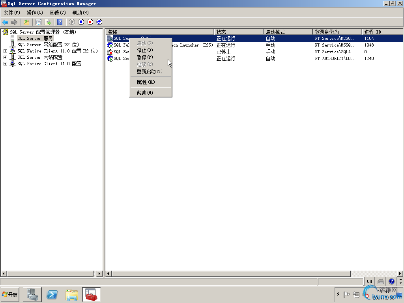Click the red toolbox Configuration Manager taskbar icon
404x303 pixels.
pos(91,295)
